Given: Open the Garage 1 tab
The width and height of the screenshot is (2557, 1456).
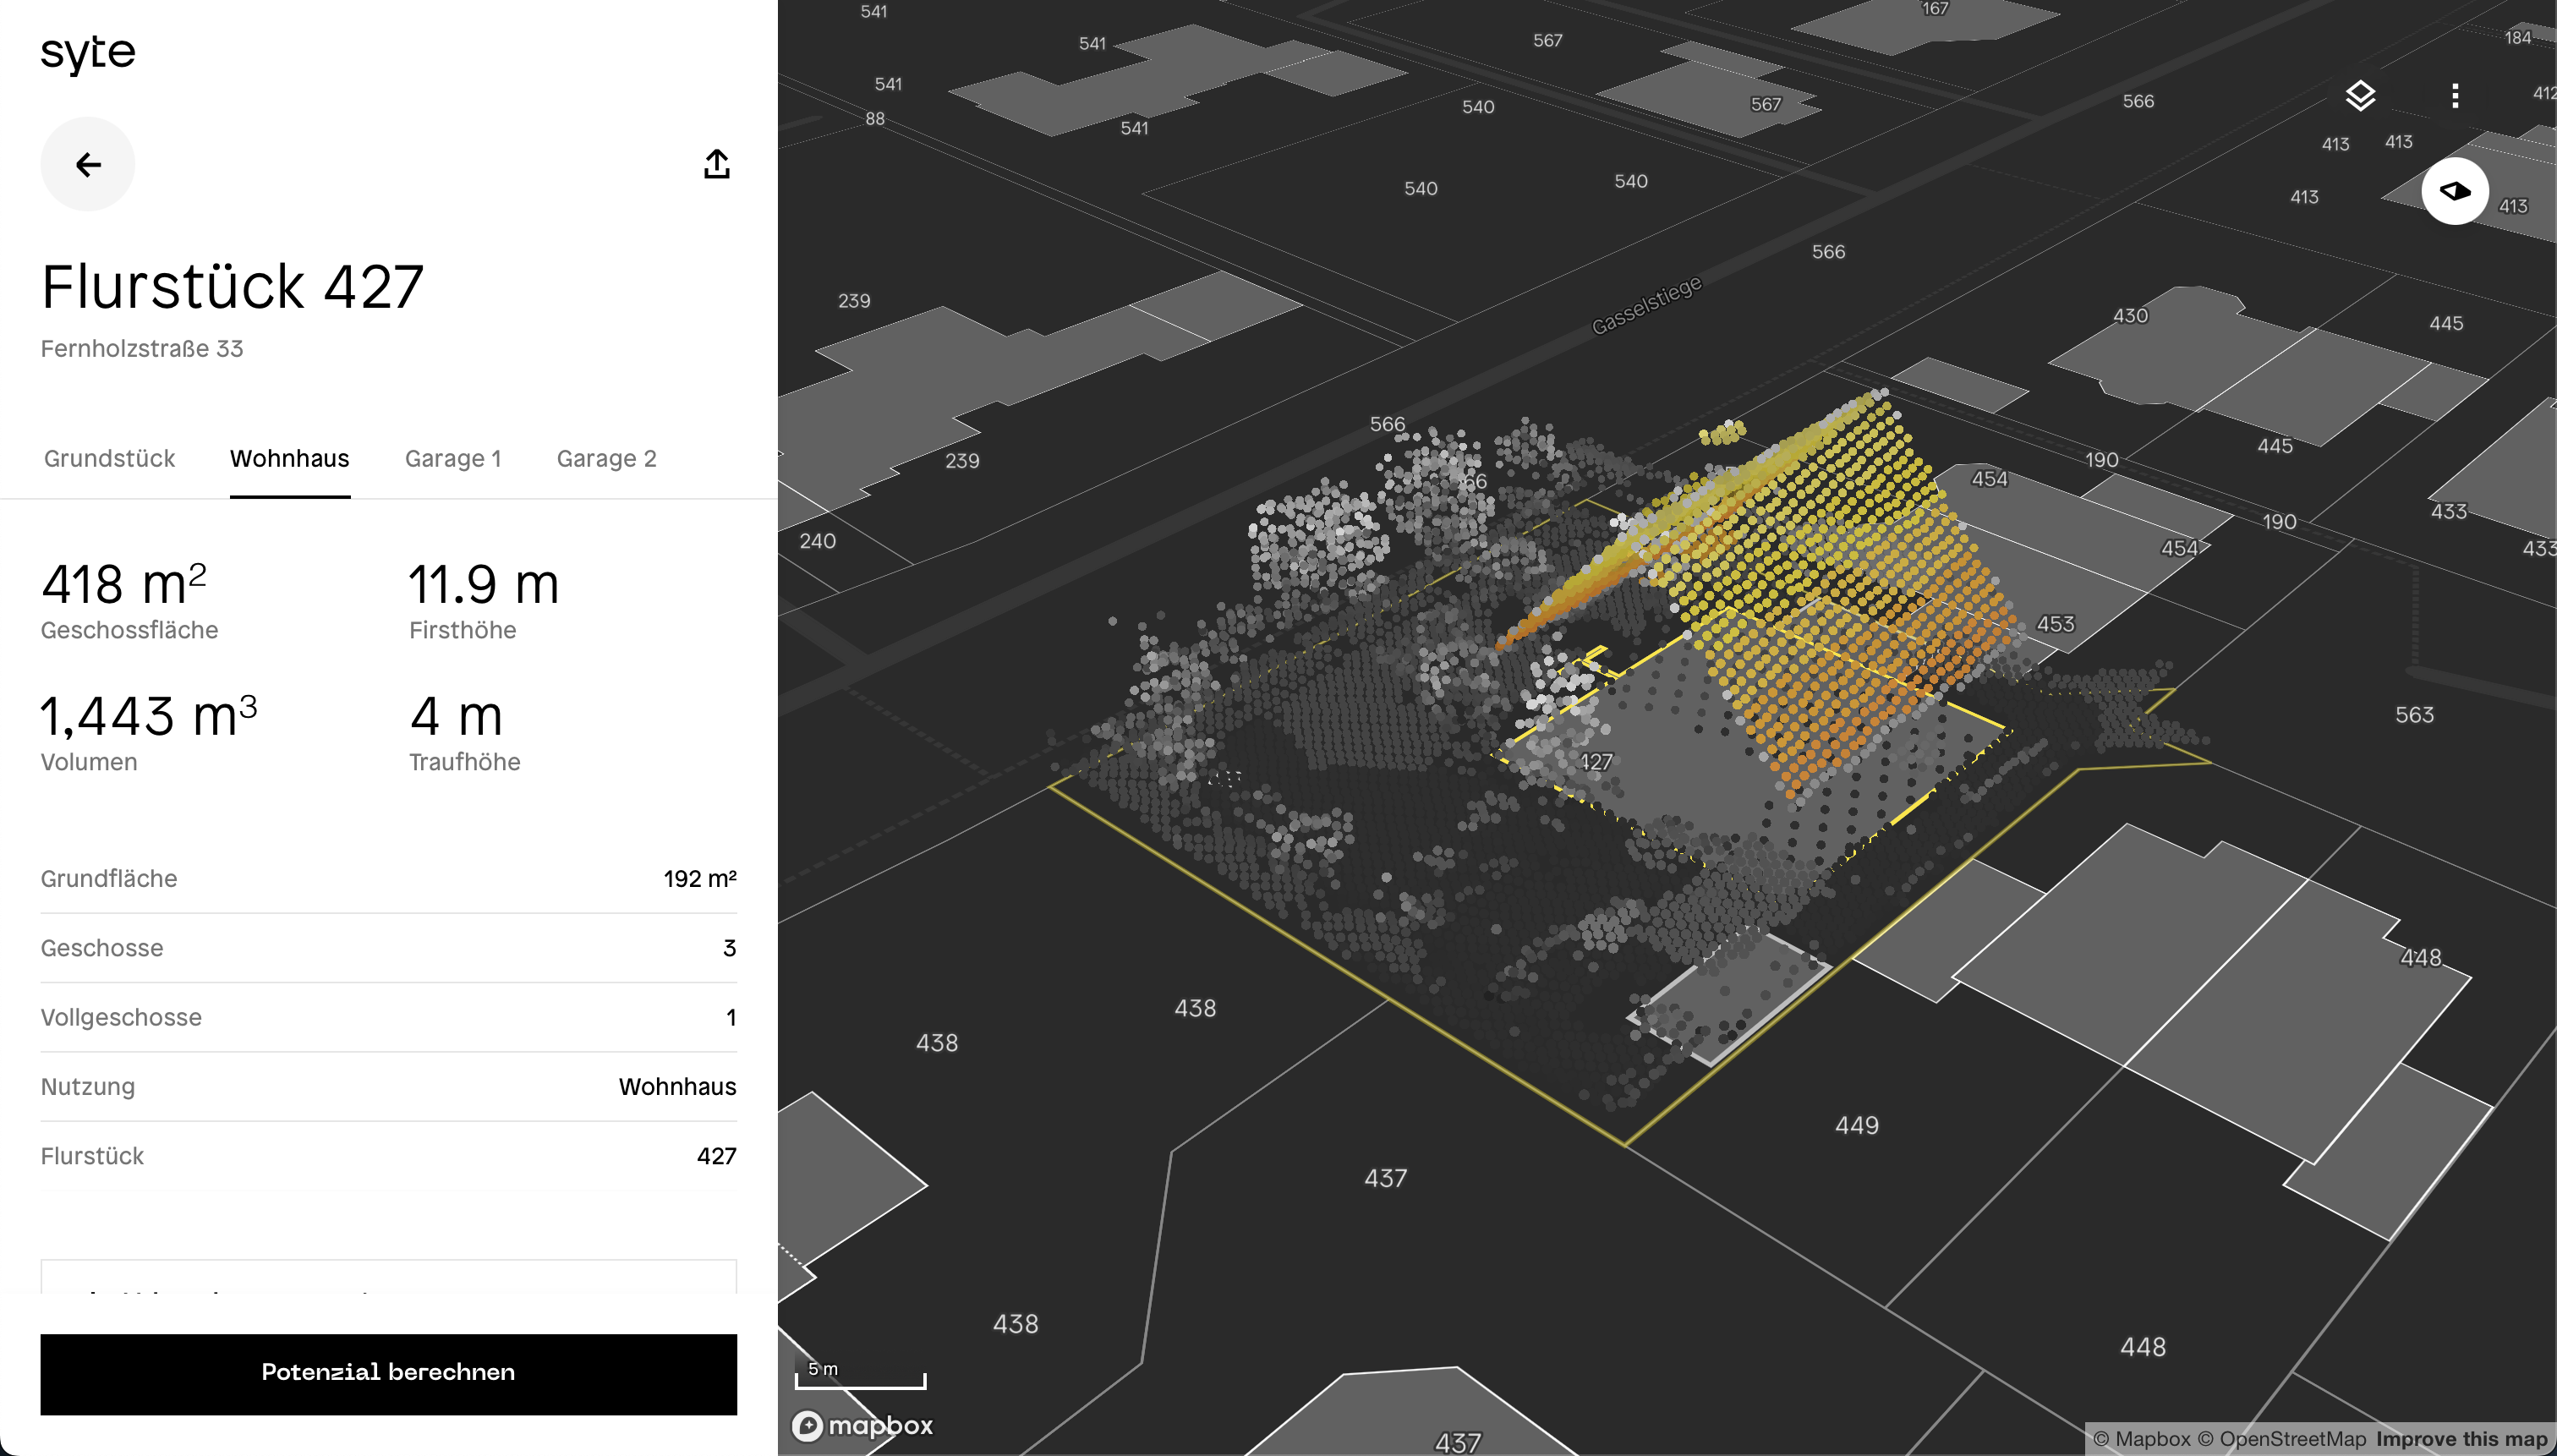Looking at the screenshot, I should pyautogui.click(x=452, y=459).
